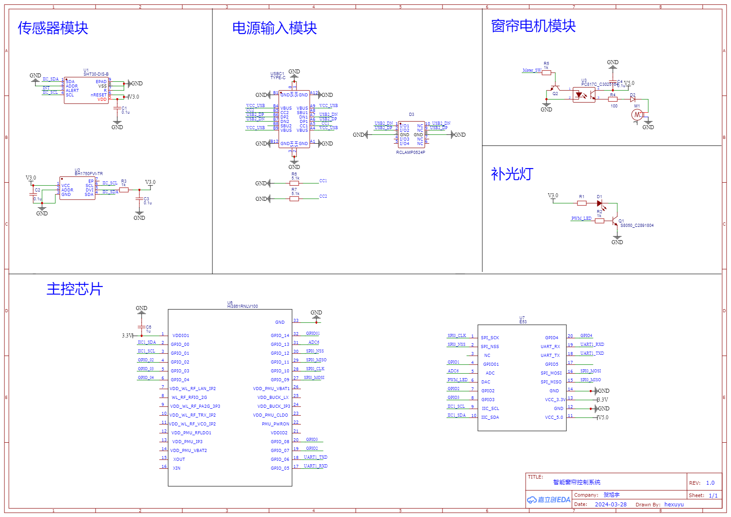Click the title text 智能窗帘控制系统
This screenshot has width=731, height=517.
pos(577,482)
